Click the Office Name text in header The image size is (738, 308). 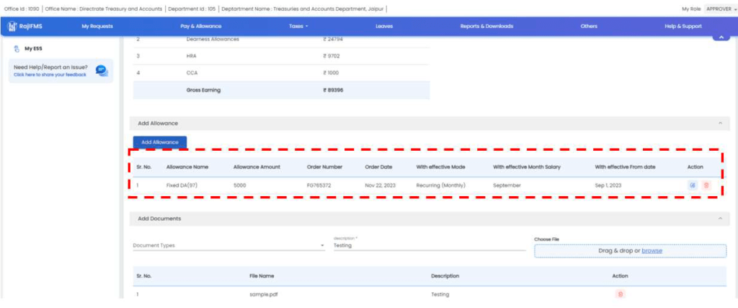pos(104,9)
